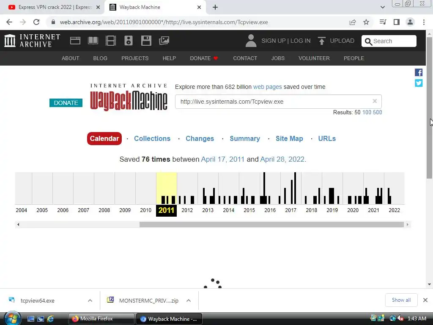The width and height of the screenshot is (433, 325).
Task: Share on Twitter icon
Action: 419,83
